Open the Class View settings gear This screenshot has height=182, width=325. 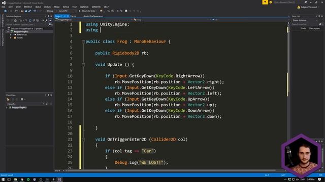tap(22, 100)
